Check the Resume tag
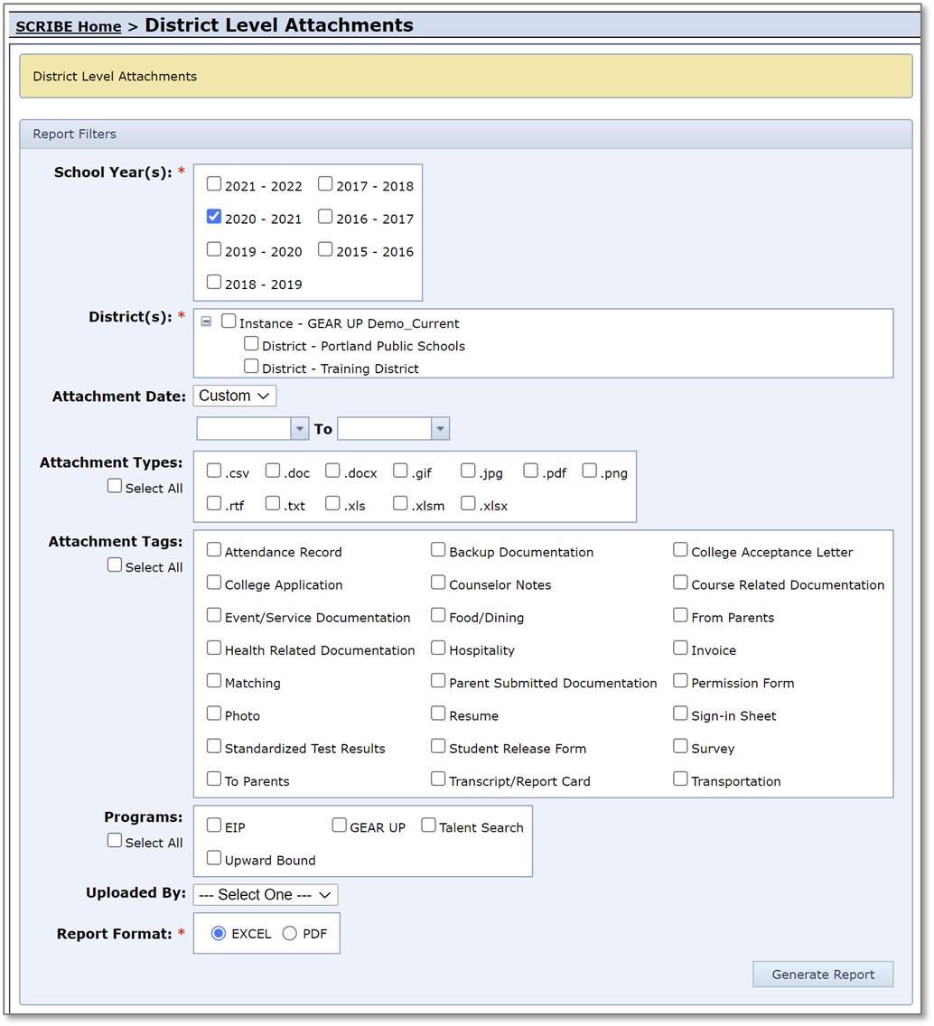Viewport: 934px width, 1026px height. pyautogui.click(x=438, y=714)
